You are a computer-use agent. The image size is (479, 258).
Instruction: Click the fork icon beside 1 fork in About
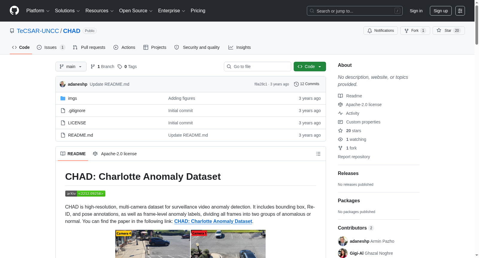click(x=340, y=148)
